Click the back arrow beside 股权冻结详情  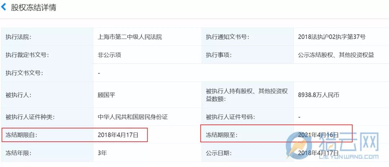pos(4,7)
